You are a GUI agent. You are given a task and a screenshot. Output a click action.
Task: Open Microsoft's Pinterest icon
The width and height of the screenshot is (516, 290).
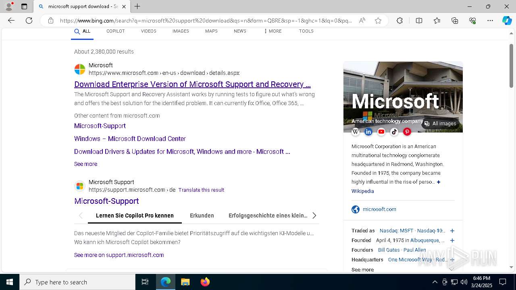tap(407, 132)
